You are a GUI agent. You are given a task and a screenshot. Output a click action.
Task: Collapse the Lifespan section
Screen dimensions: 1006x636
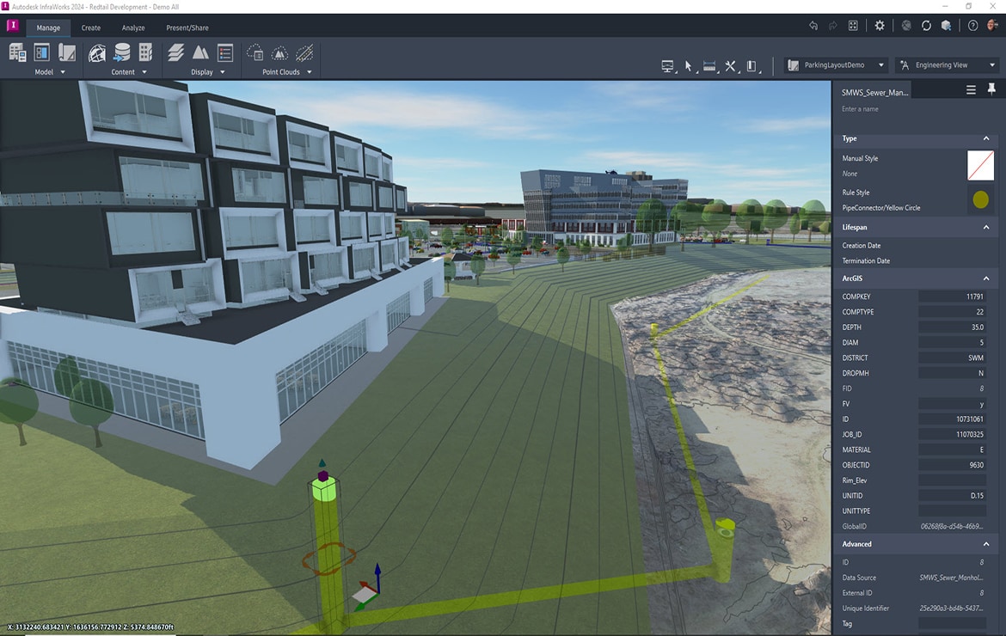[x=986, y=227]
